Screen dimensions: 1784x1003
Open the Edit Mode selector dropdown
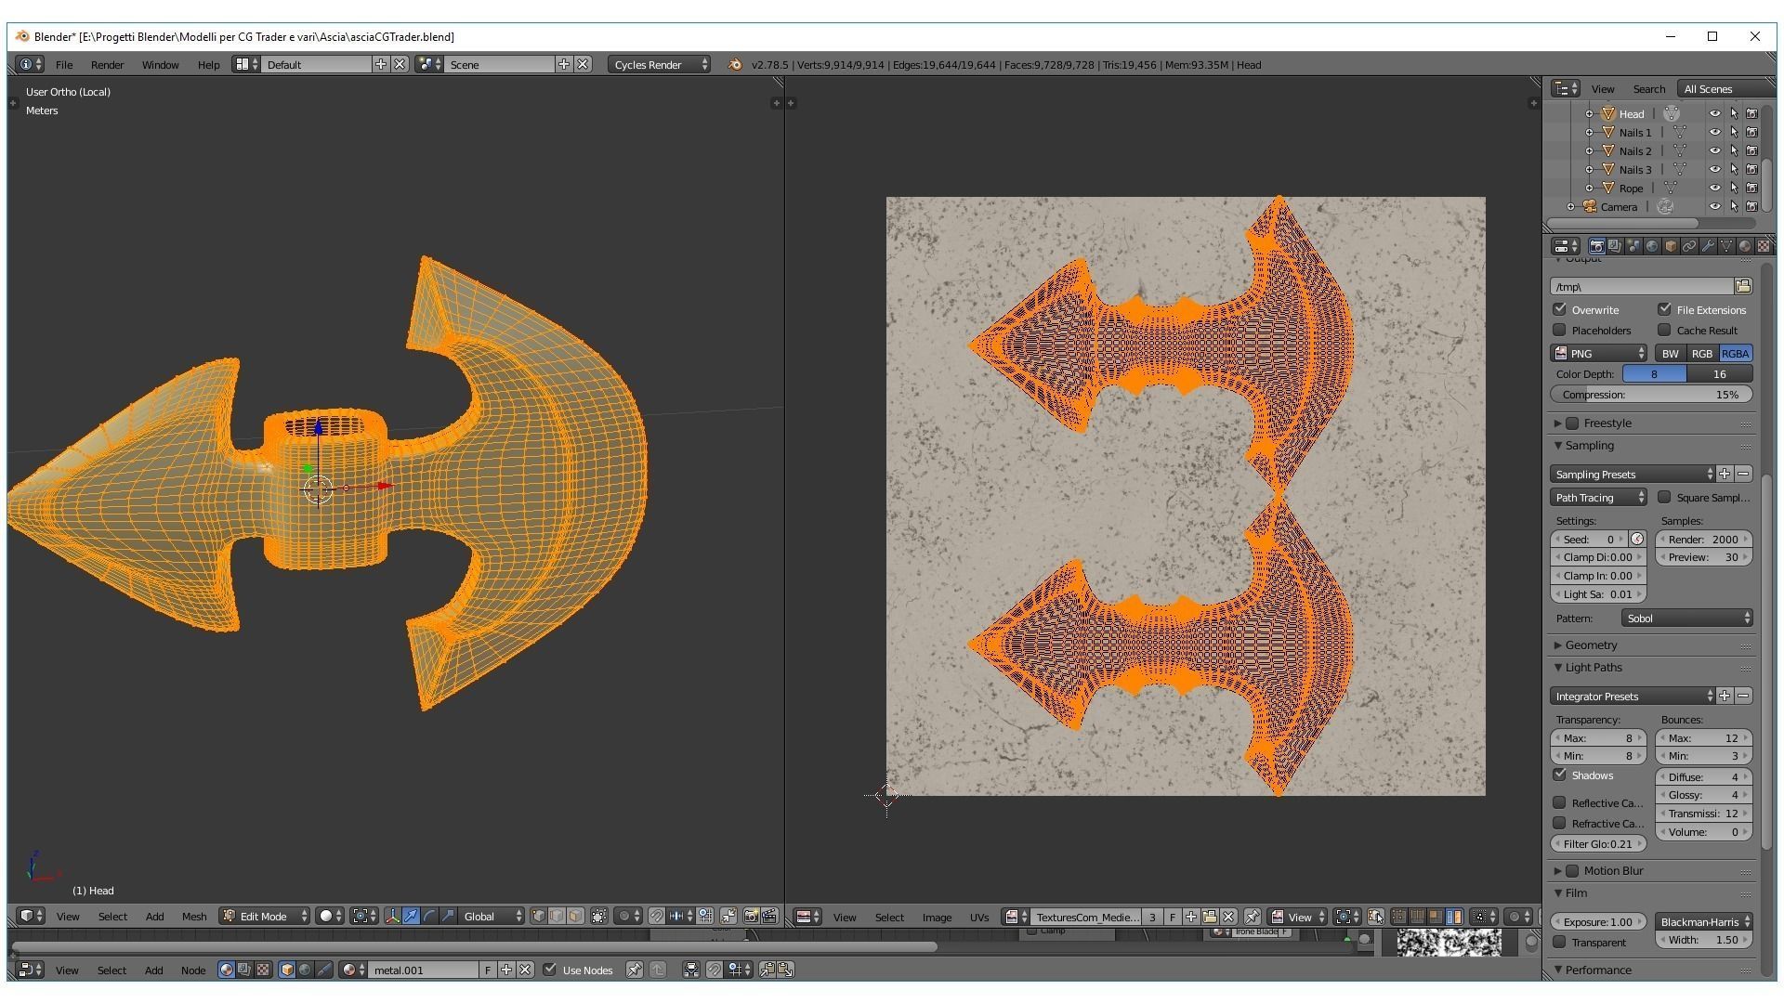coord(265,916)
